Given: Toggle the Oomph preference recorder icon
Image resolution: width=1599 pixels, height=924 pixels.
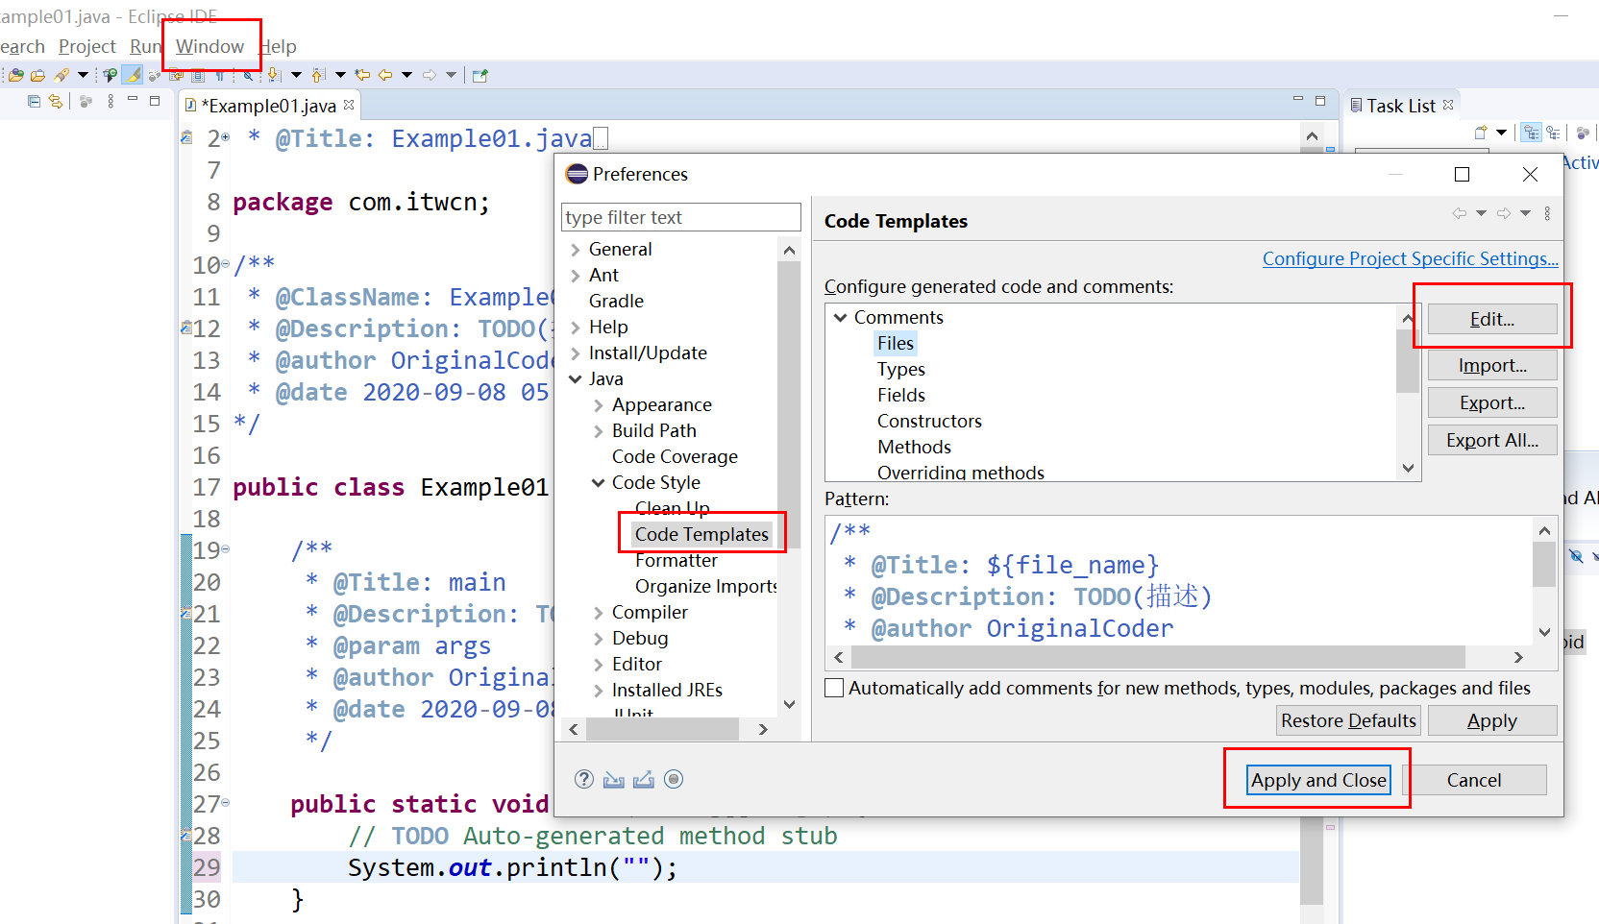Looking at the screenshot, I should tap(674, 779).
